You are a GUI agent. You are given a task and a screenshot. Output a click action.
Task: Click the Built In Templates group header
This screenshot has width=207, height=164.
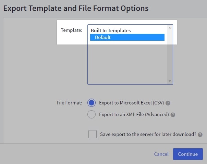pyautogui.click(x=111, y=30)
